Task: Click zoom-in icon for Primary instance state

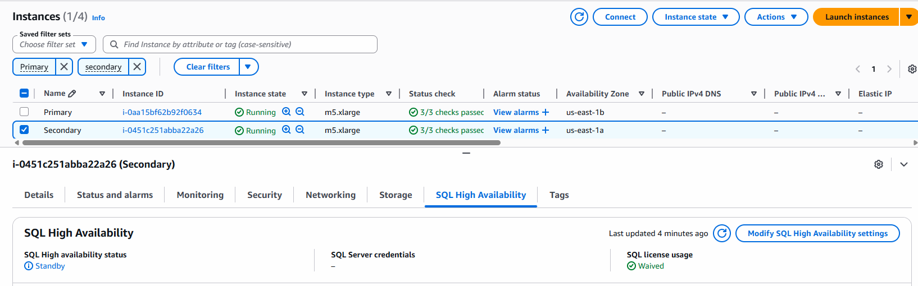Action: (287, 112)
